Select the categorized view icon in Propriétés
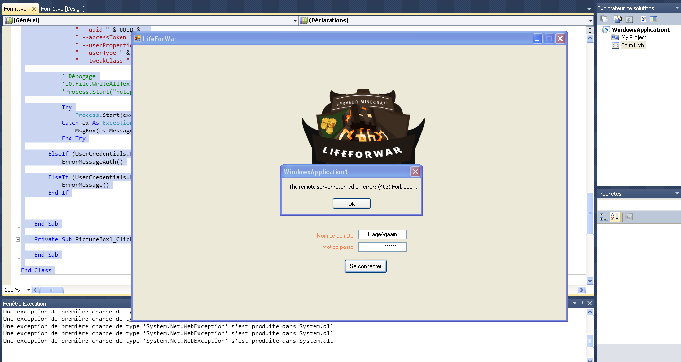 604,217
